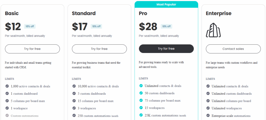Click the Most Popular banner on Pro
This screenshot has width=266, height=120.
pos(166,4)
